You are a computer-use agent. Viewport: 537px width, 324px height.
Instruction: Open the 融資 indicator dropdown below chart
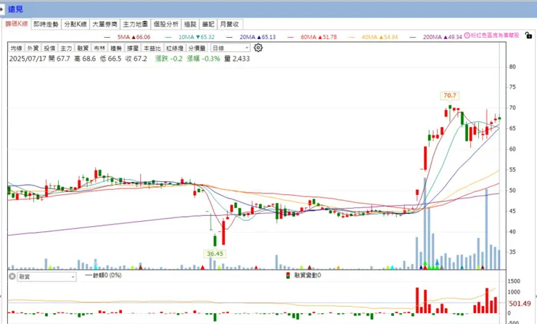[47, 276]
